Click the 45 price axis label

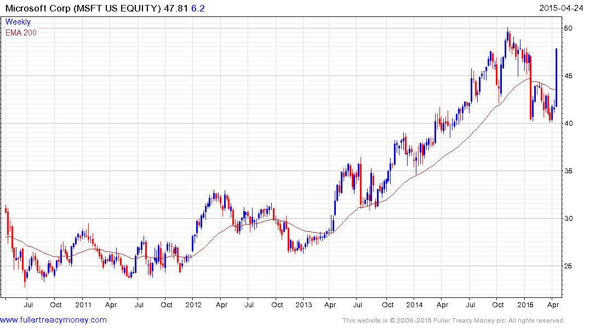tap(570, 75)
